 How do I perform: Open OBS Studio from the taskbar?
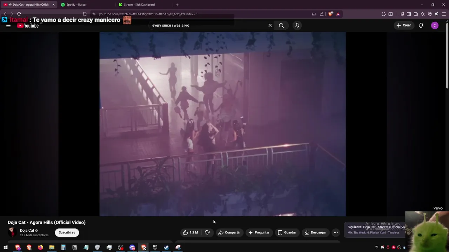[121, 247]
